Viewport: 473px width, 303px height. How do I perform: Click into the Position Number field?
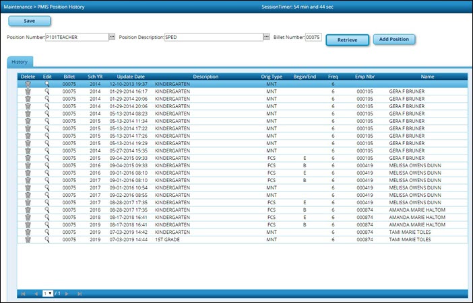click(x=75, y=38)
